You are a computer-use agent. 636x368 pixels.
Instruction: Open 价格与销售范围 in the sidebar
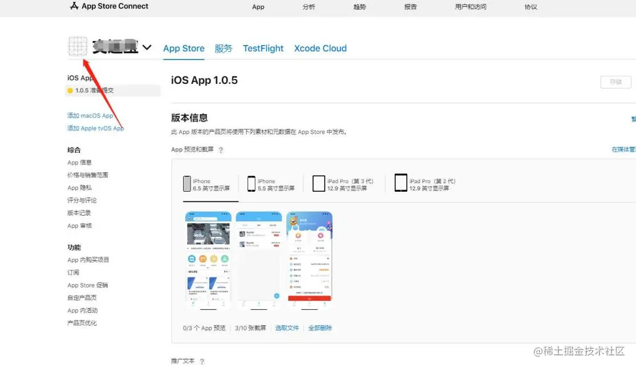click(x=88, y=175)
